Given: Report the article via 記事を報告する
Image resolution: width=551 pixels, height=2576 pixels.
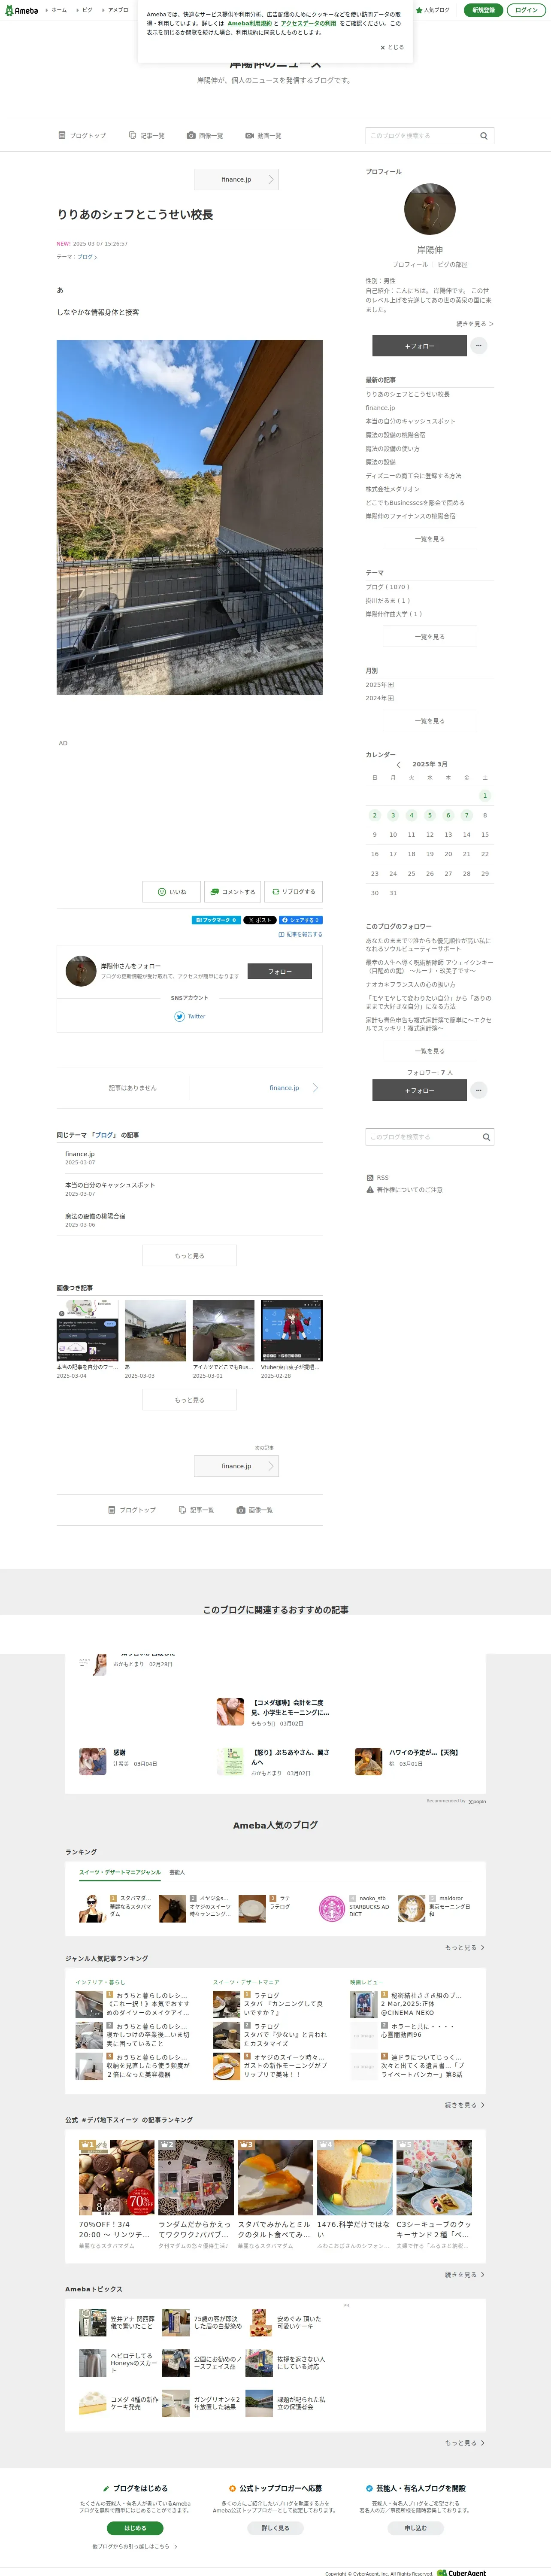Looking at the screenshot, I should click(300, 935).
